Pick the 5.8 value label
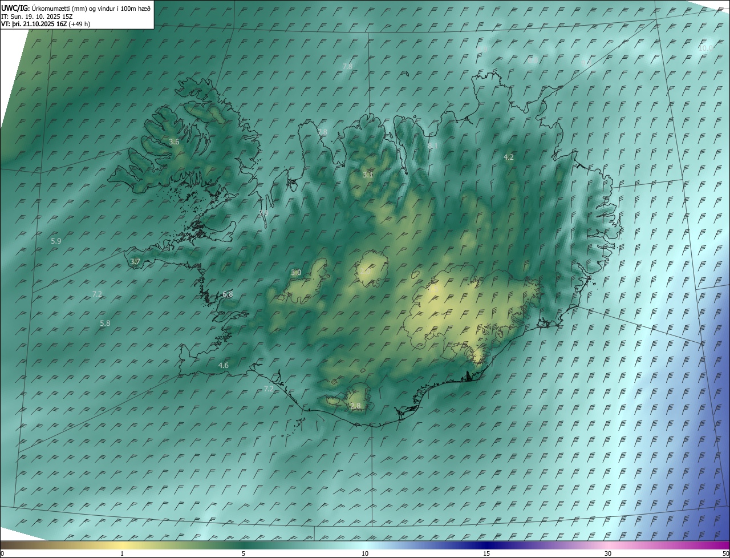The width and height of the screenshot is (730, 558). pos(105,324)
